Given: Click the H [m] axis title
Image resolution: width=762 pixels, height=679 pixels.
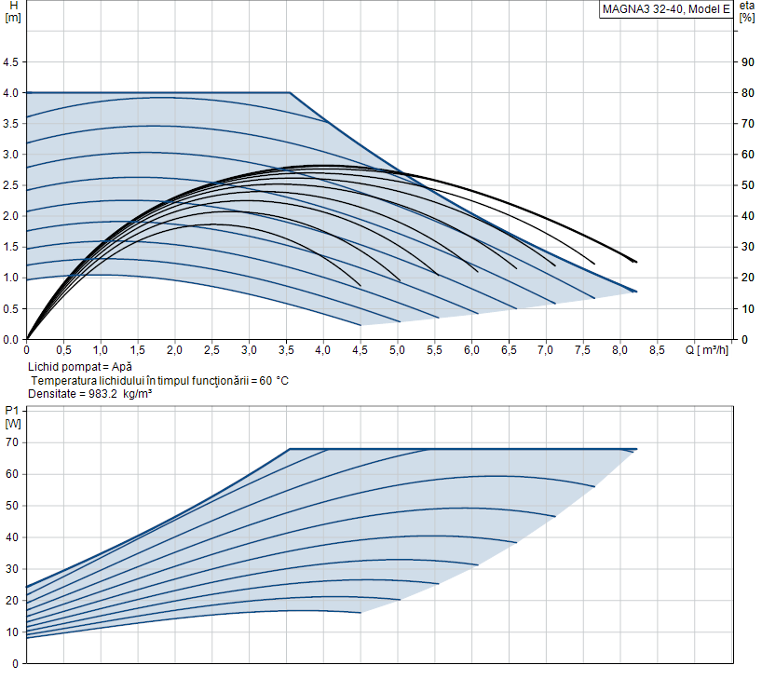Looking at the screenshot, I should 13,12.
